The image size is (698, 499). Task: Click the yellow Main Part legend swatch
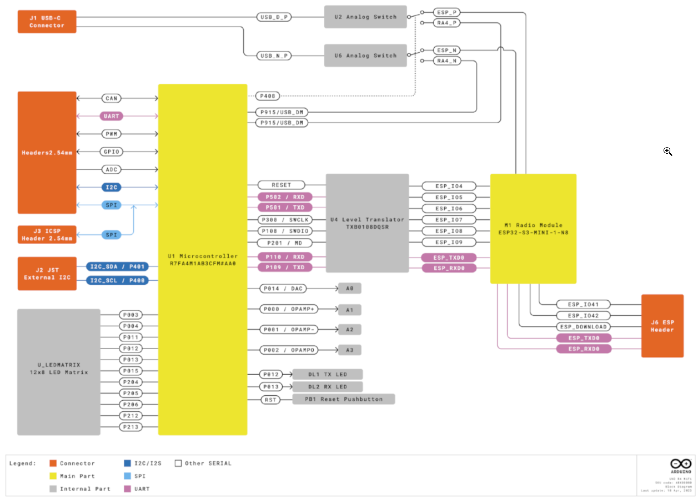(x=53, y=476)
